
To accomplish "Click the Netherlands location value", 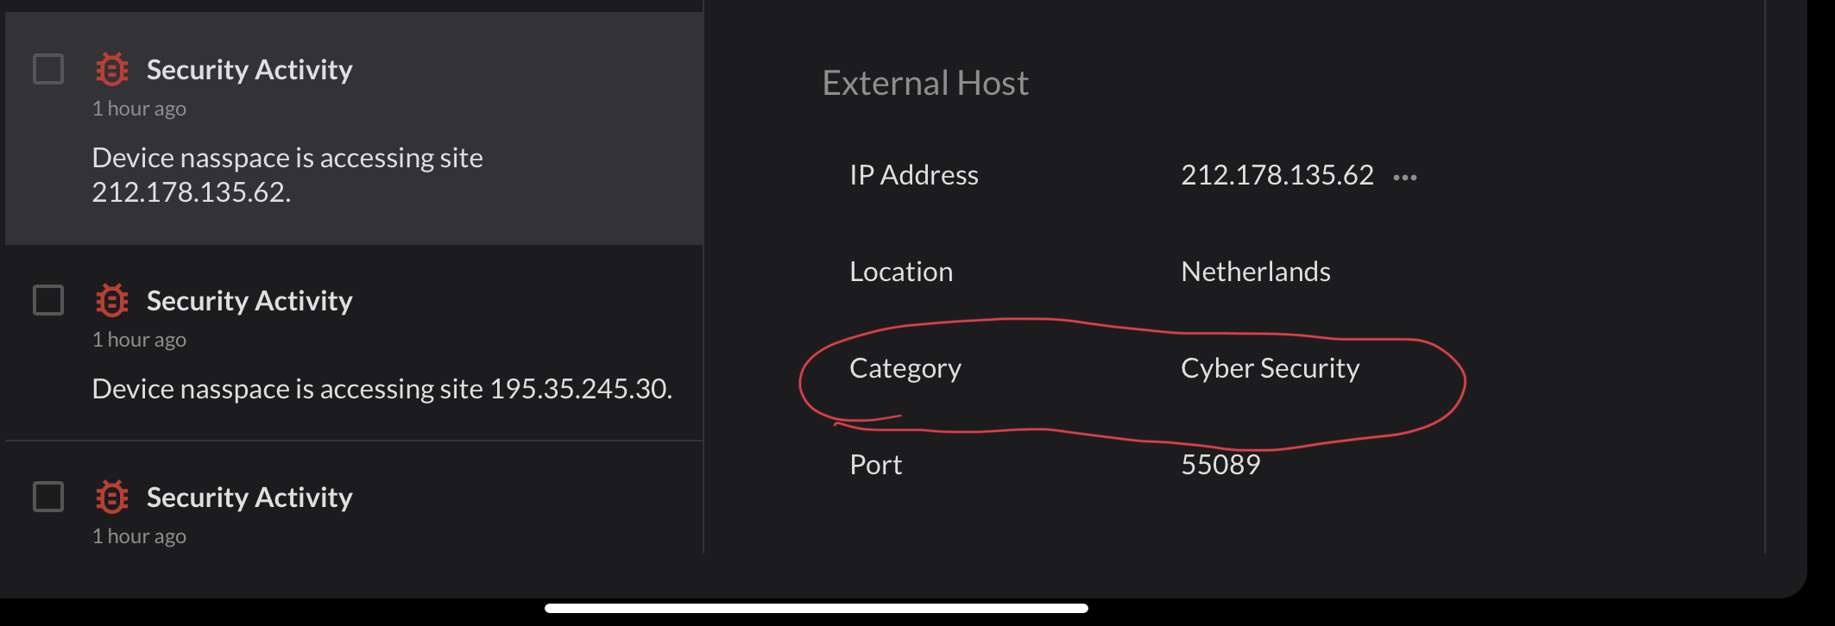I will pos(1255,272).
